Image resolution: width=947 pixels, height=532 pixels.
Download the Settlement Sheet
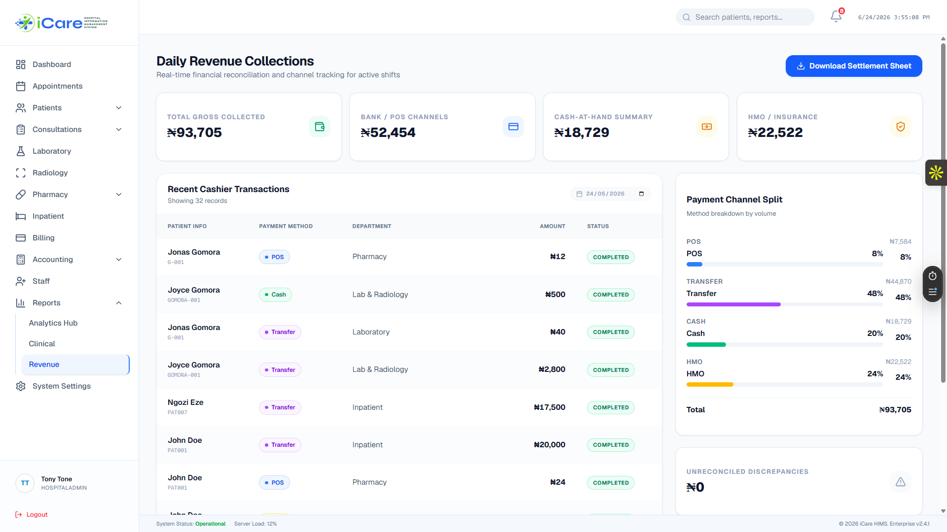[854, 66]
